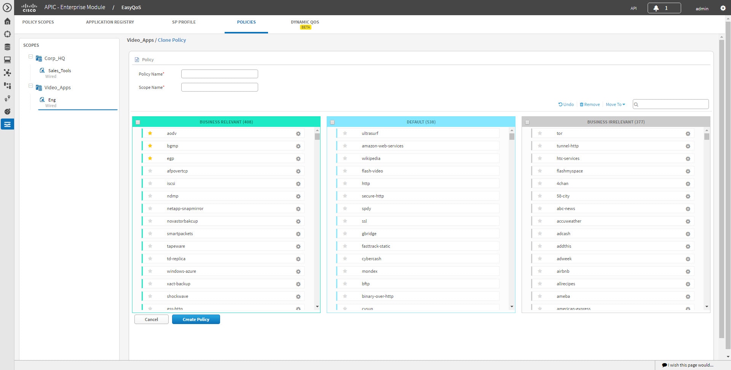Image resolution: width=731 pixels, height=370 pixels.
Task: Click the notification bell icon
Action: 656,8
